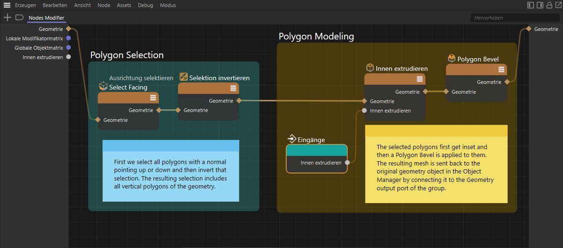Click the Polygon Bevel node icon

pos(451,59)
